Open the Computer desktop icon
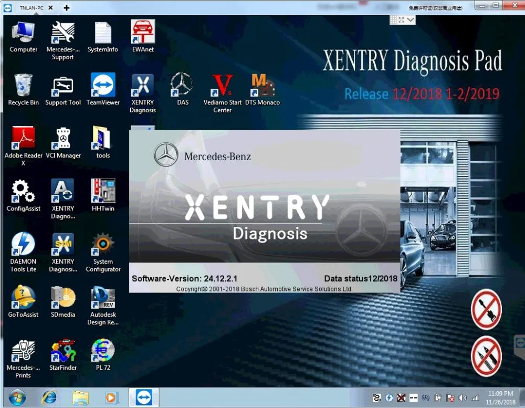 click(23, 37)
